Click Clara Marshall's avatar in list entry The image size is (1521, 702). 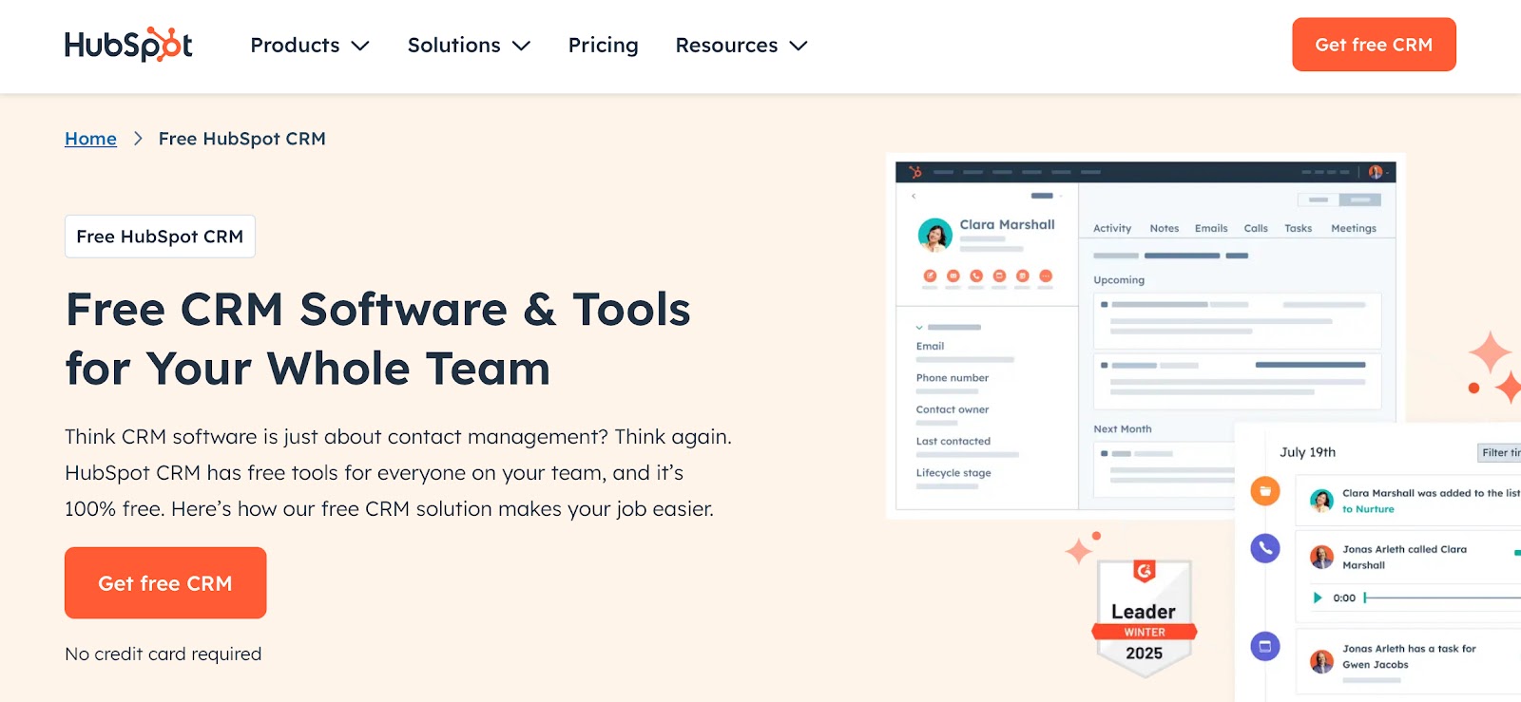point(1321,501)
